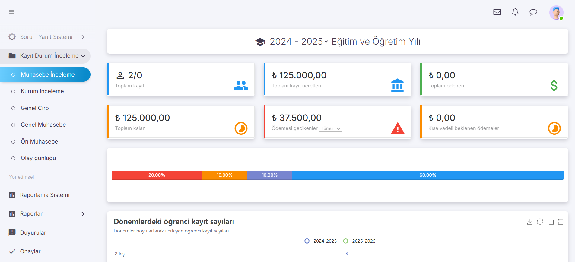
Task: Open the Tümü dropdown under Ödemesi gecikenler
Action: point(330,128)
